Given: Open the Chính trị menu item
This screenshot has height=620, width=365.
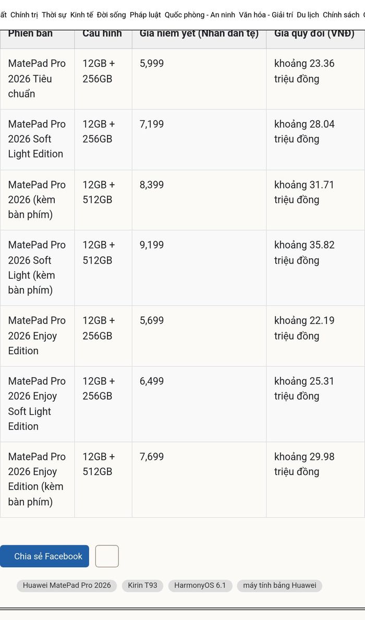Looking at the screenshot, I should (24, 15).
